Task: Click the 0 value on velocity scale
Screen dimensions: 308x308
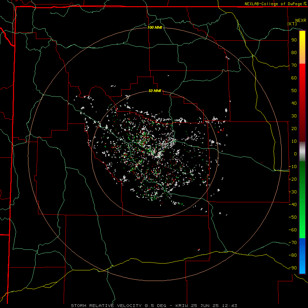Action: point(295,154)
